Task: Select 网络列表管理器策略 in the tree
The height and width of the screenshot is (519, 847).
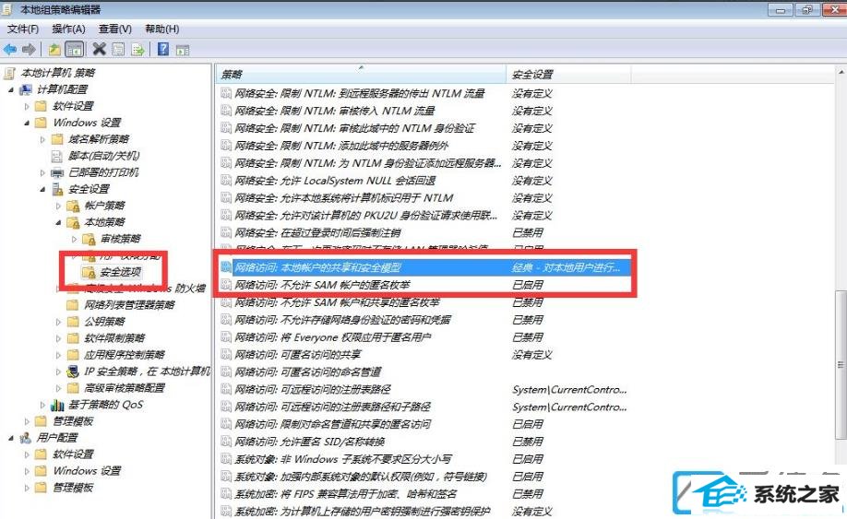Action: (130, 305)
